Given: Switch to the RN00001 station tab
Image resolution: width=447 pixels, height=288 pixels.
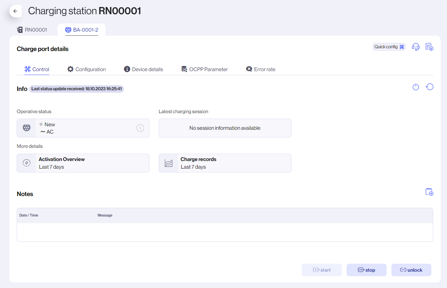Looking at the screenshot, I should click(32, 30).
